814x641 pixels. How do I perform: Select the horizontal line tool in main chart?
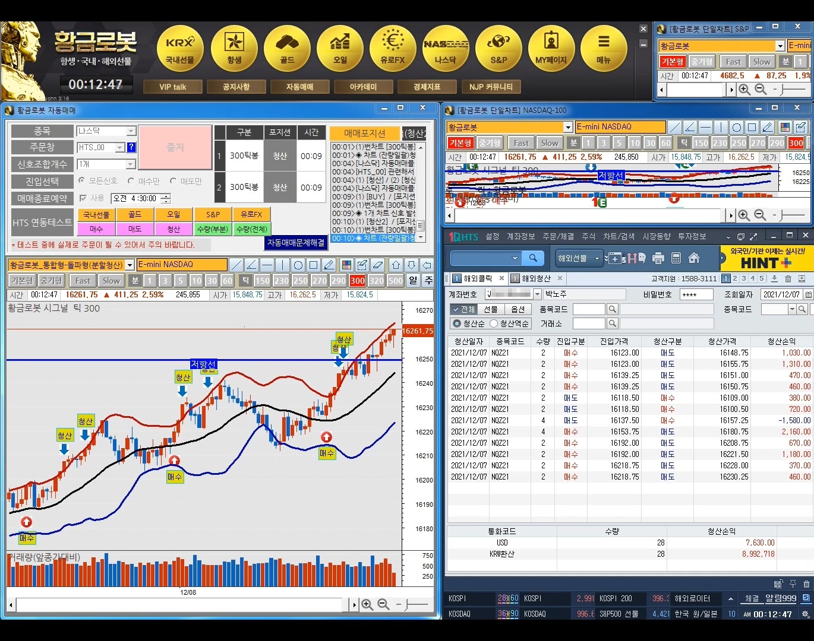[x=267, y=265]
